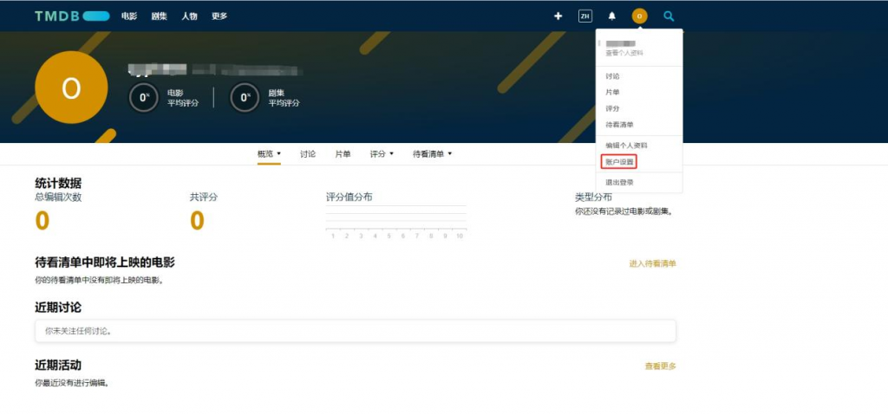Click the 共评分 zero value
Screen dimensions: 888x415
[x=197, y=221]
